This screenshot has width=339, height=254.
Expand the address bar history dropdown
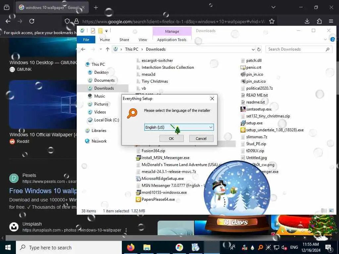pos(253,50)
